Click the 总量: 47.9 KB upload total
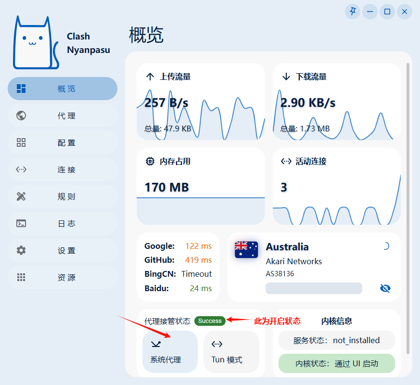The width and height of the screenshot is (420, 385). (x=168, y=128)
